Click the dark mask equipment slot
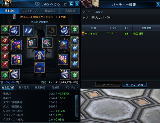160x123 pixels. [51, 30]
